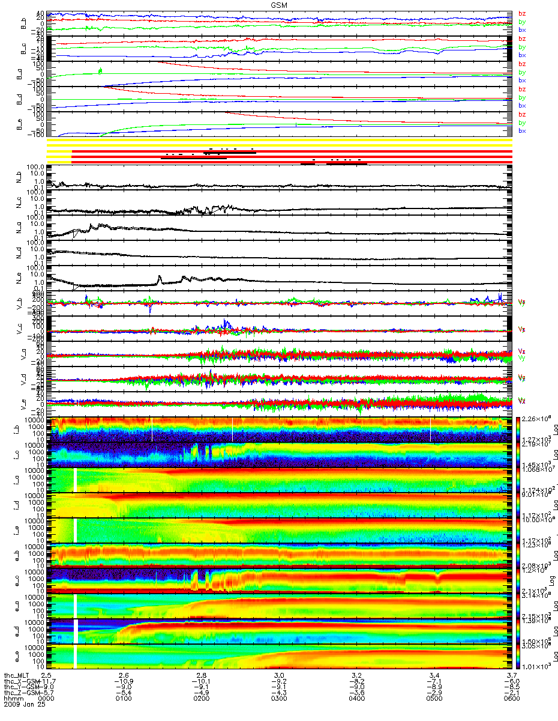Click the bz legend of B_c panel
Viewport: 558px width, 721px height.
coord(522,38)
